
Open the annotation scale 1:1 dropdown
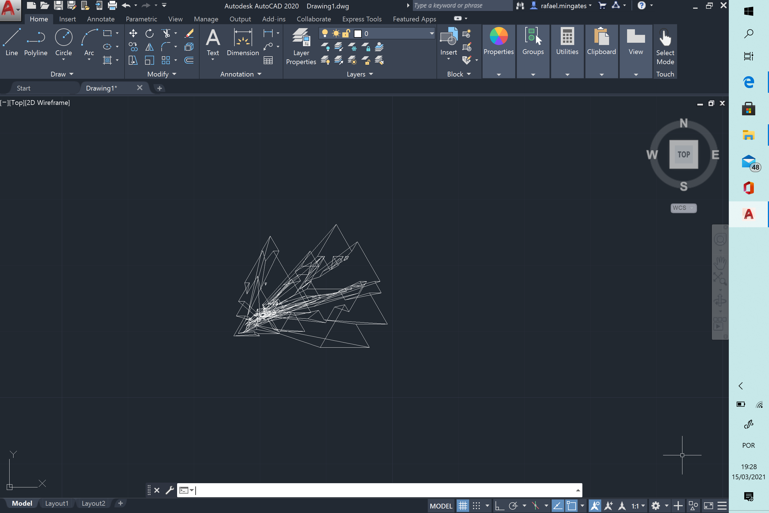(x=638, y=506)
